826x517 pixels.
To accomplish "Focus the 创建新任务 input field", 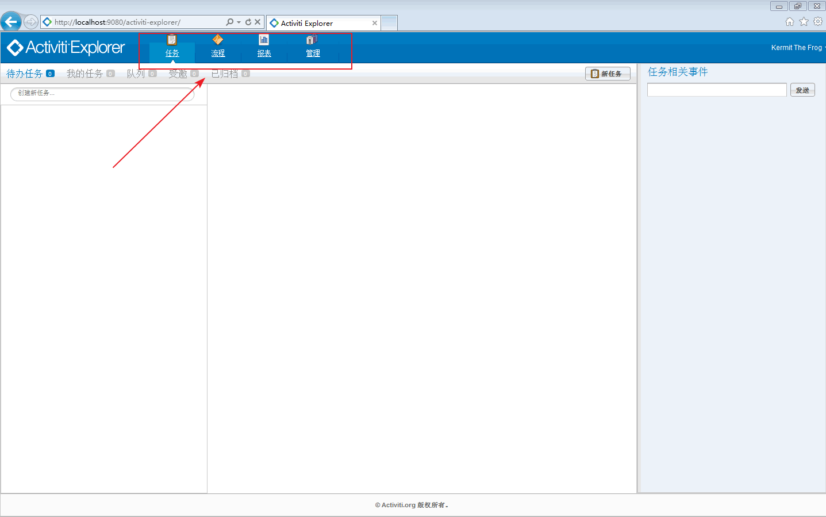I will pos(102,94).
